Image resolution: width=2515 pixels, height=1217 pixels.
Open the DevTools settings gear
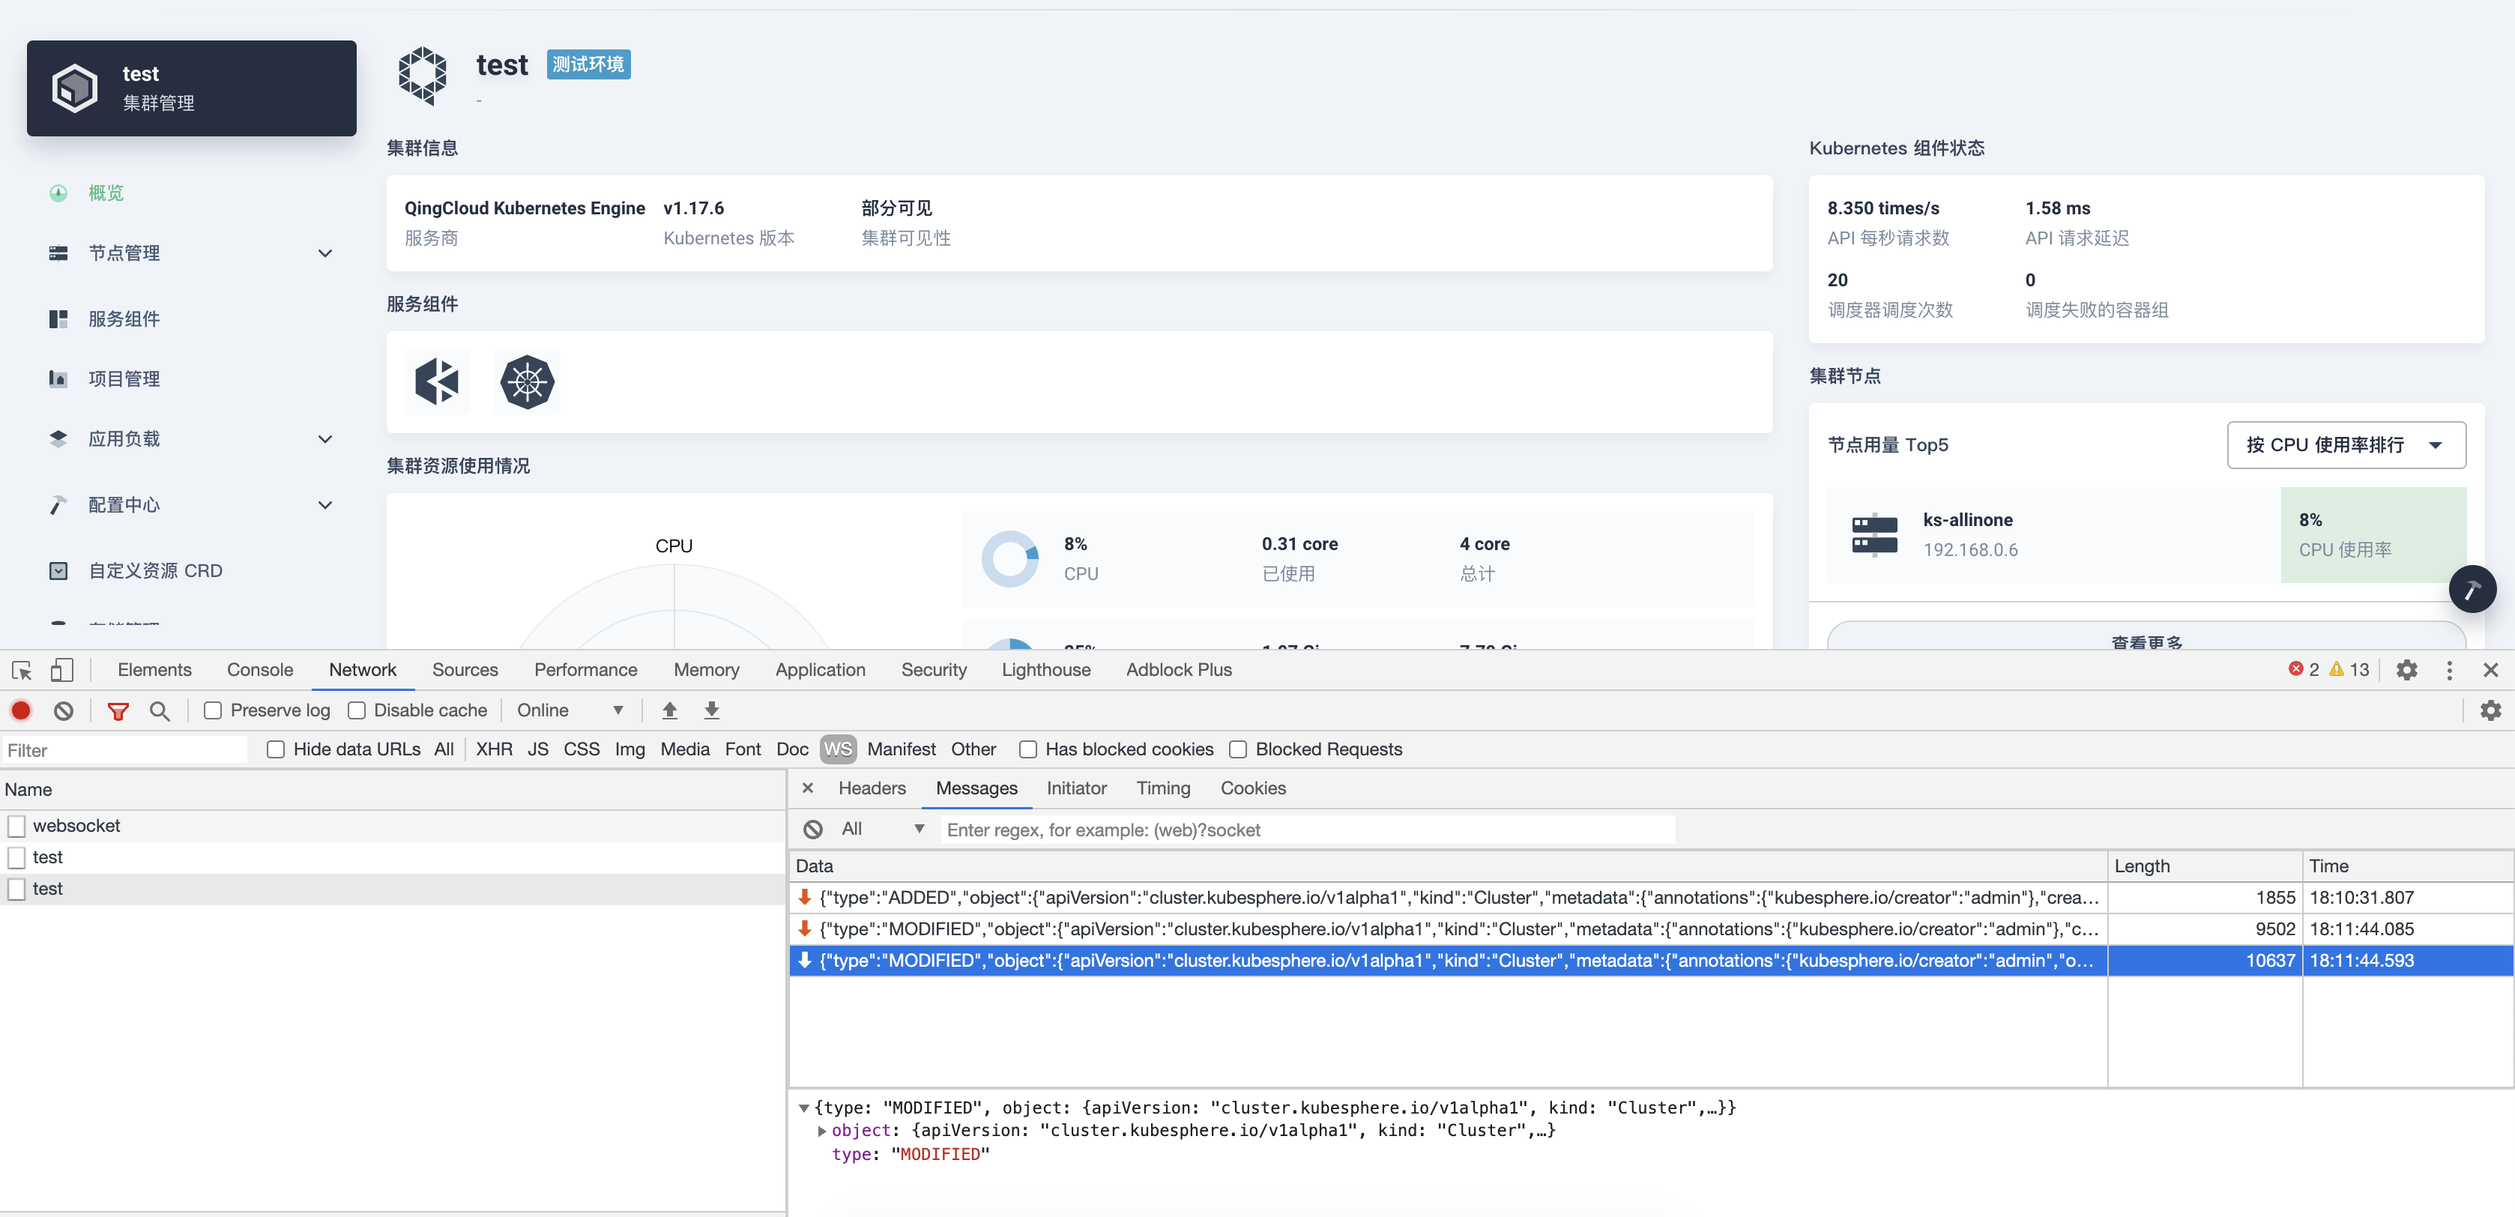pyautogui.click(x=2406, y=671)
